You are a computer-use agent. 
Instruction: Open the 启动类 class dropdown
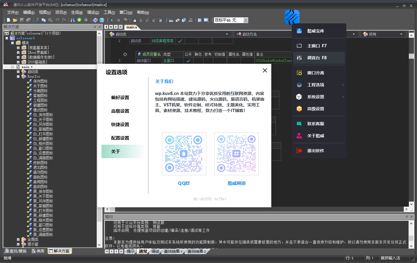coord(227,34)
